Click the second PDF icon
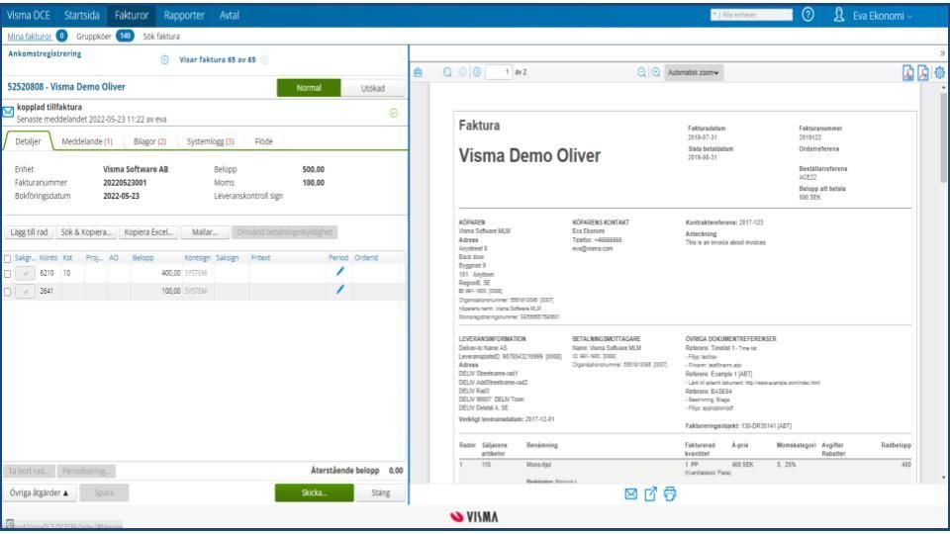Viewport: 950px width, 534px height. coord(922,73)
